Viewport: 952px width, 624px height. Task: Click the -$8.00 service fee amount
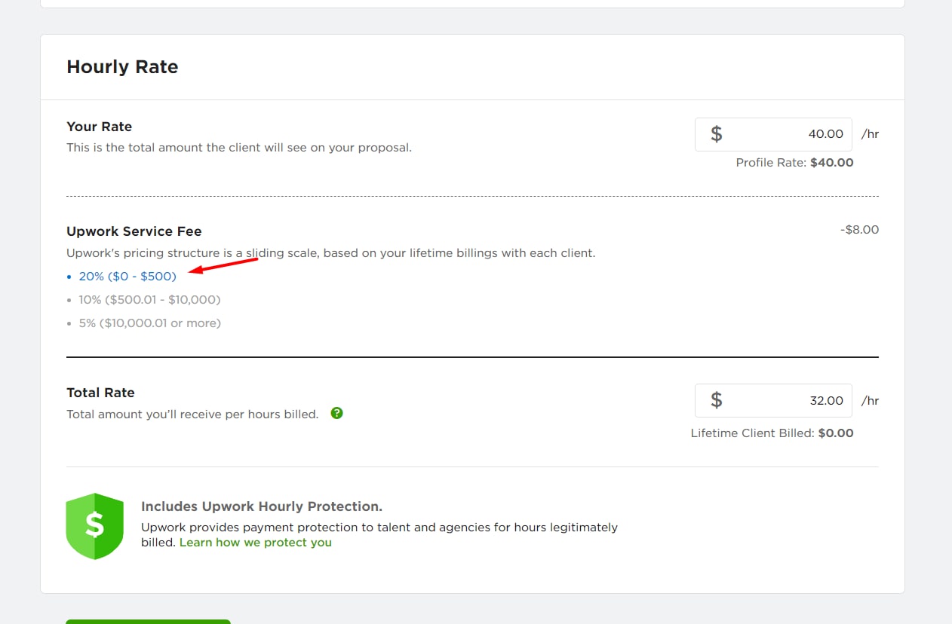tap(859, 230)
